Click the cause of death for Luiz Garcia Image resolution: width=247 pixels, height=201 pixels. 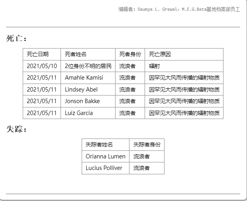pos(184,113)
